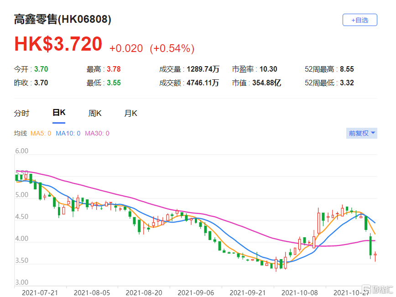The height and width of the screenshot is (297, 396).
Task: Open the 周K weekly chart tab
Action: tap(95, 114)
